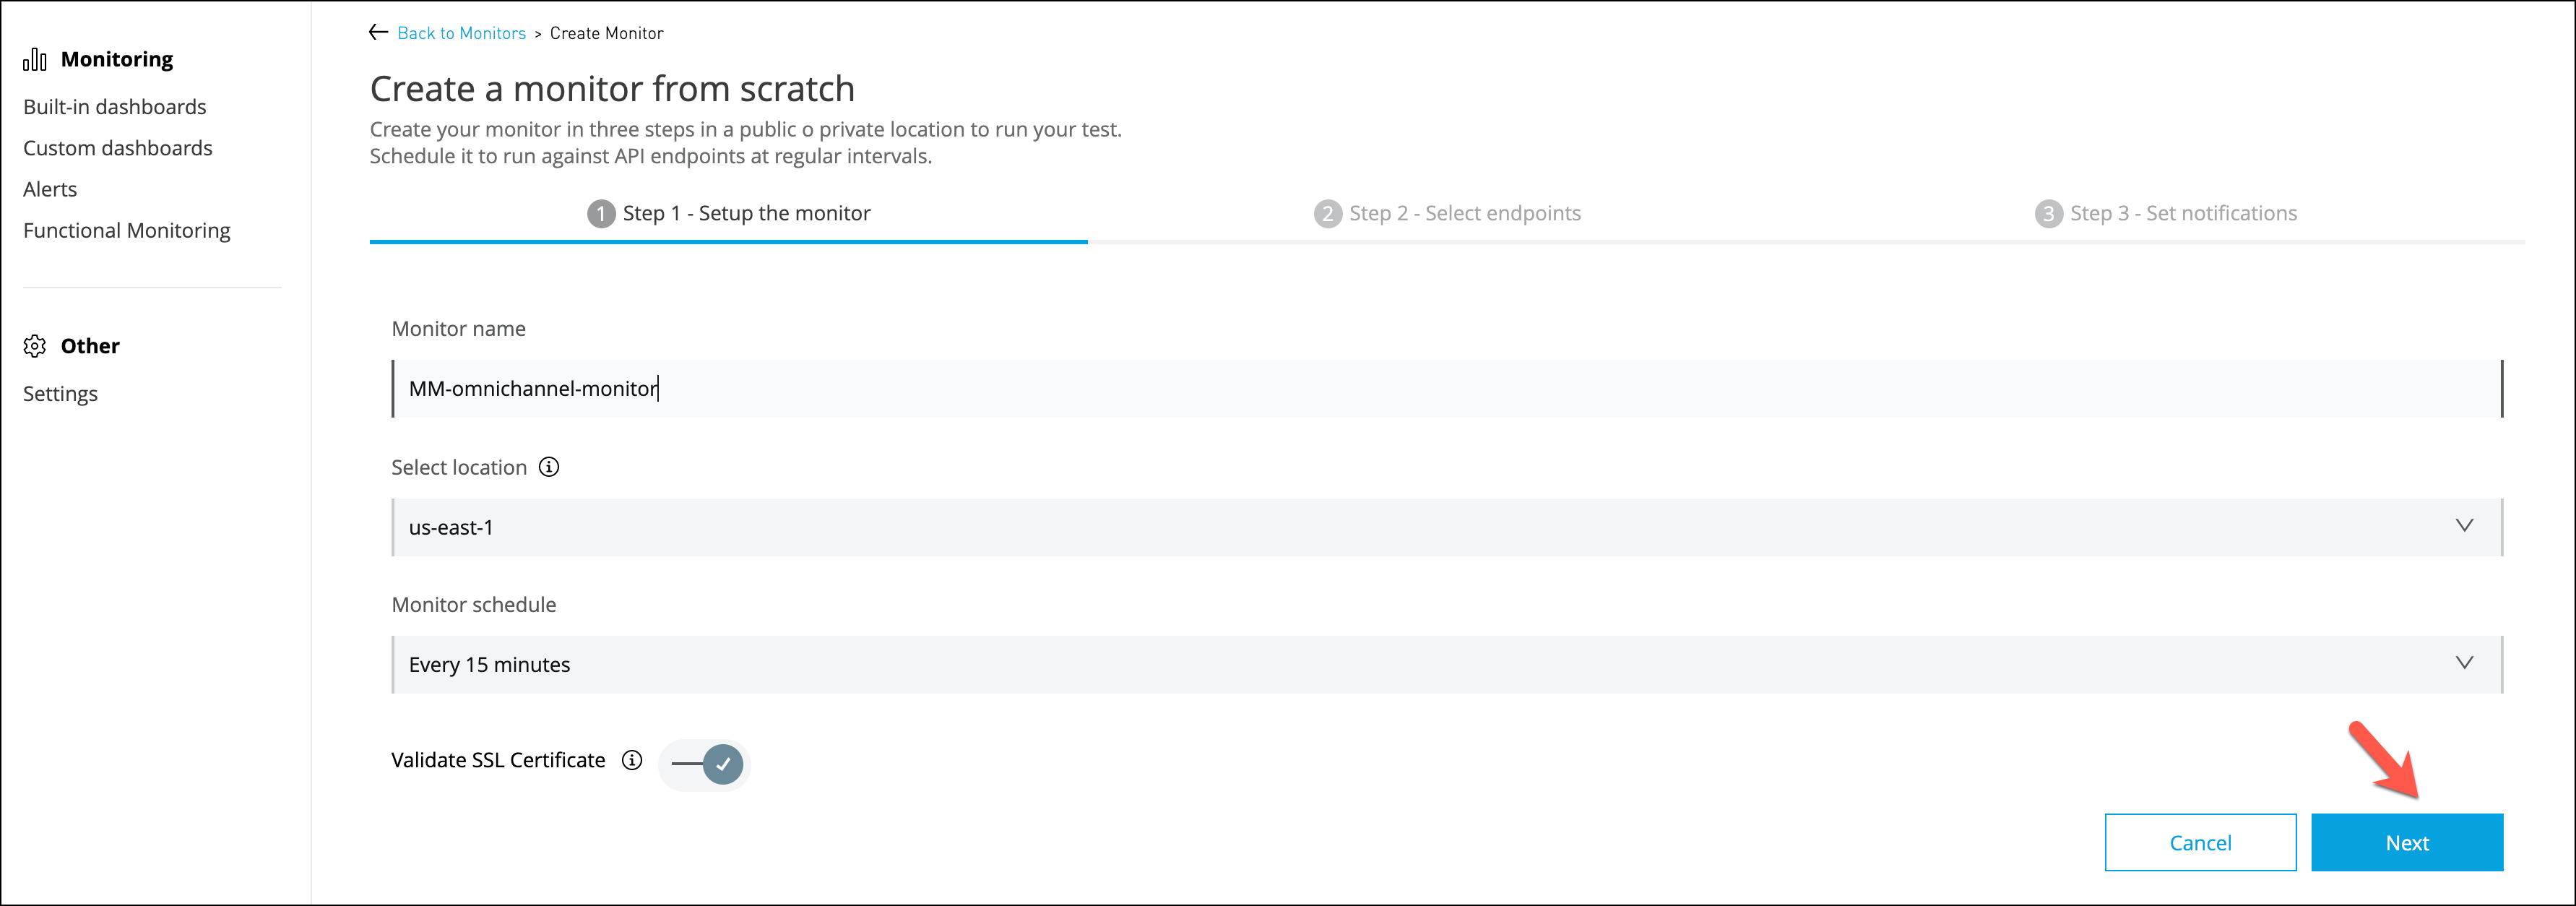Toggle the Validate SSL Certificate switch

706,765
